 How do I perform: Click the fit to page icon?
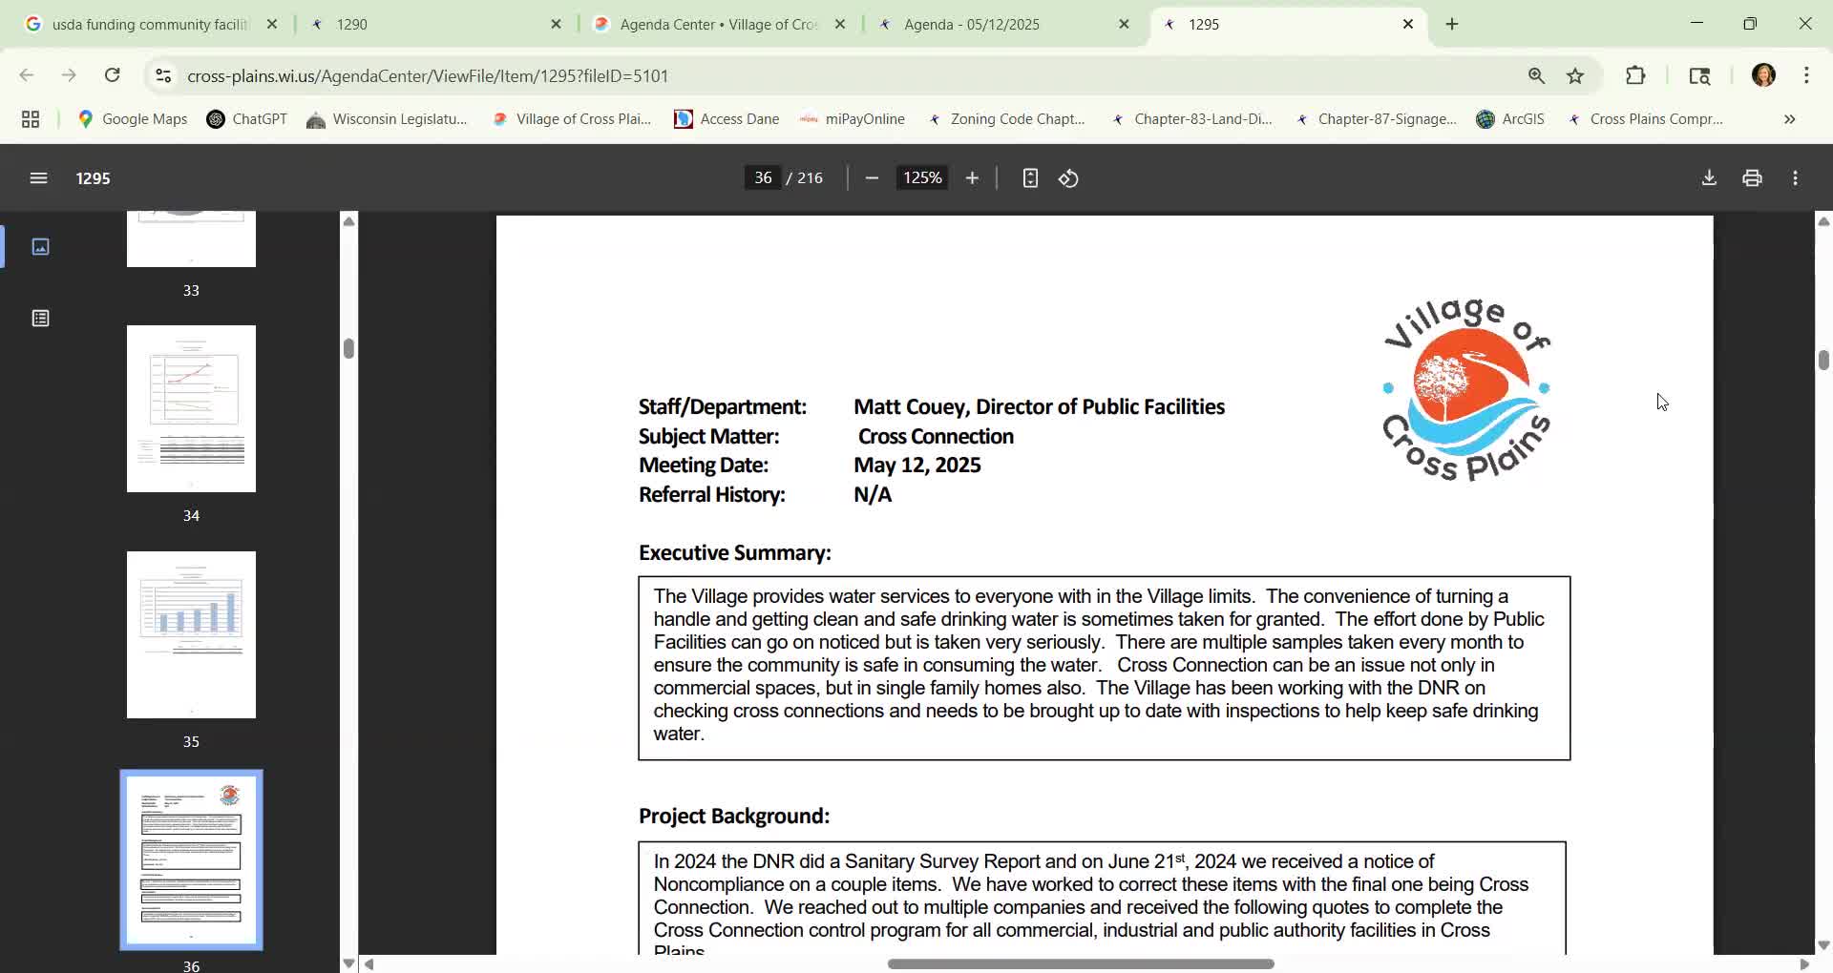(x=1030, y=178)
